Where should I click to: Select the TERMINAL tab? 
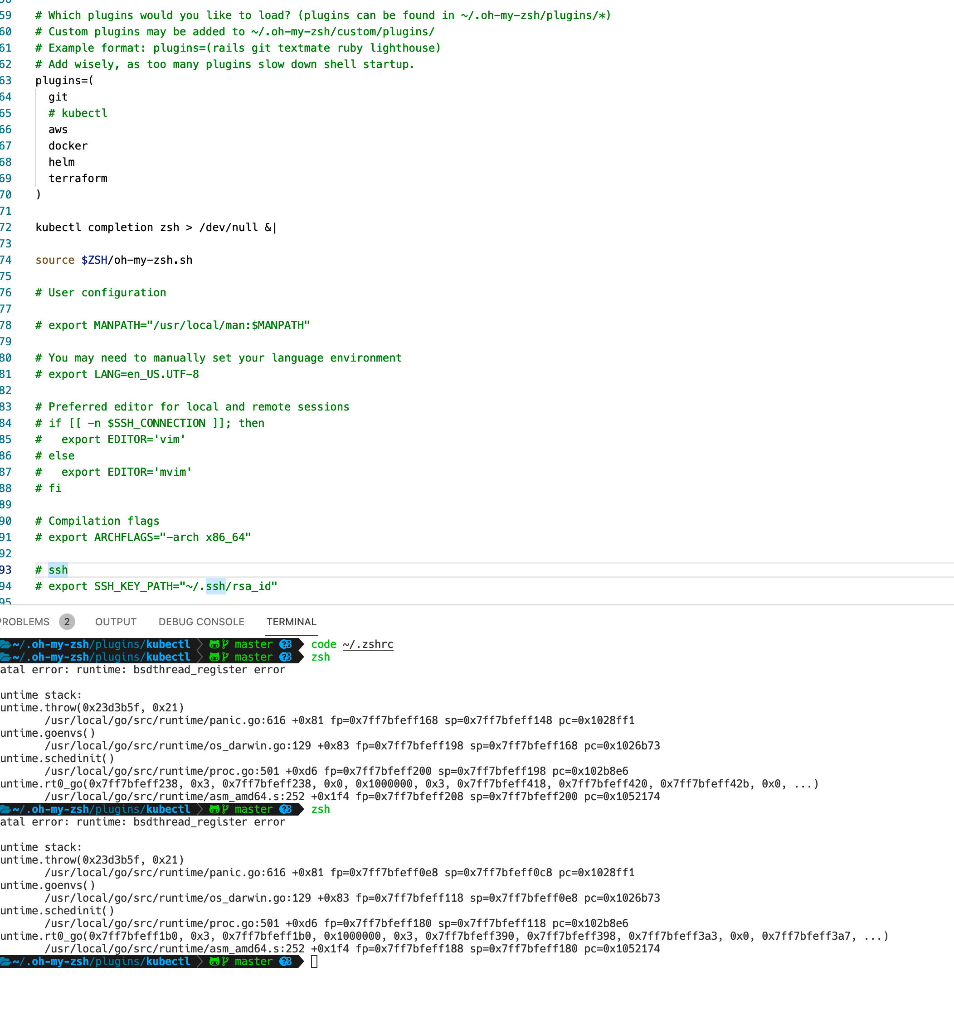click(291, 622)
